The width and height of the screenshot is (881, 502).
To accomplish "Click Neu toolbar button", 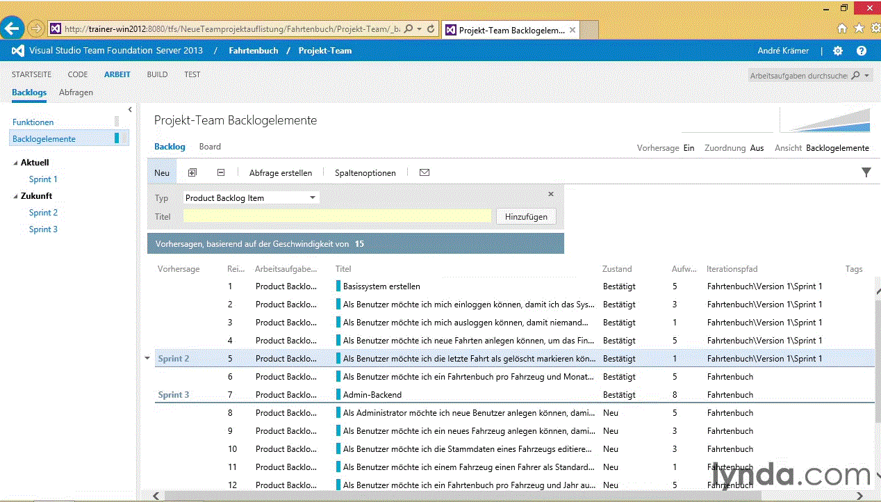I will pos(162,172).
